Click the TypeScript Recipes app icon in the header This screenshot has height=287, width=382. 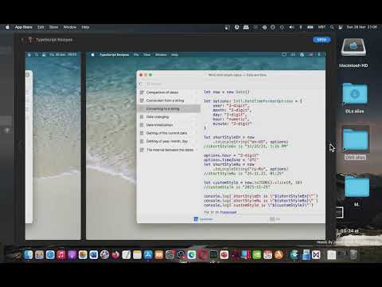[x=30, y=40]
